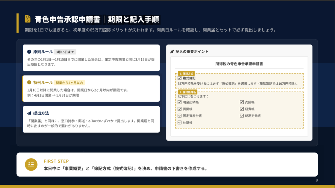Click the page number 9
This screenshot has height=188, width=335.
tap(316, 180)
